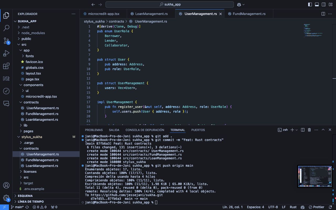336x210 pixels.
Task: Switch to LoanManagement.rs editor tab
Action: point(151,14)
